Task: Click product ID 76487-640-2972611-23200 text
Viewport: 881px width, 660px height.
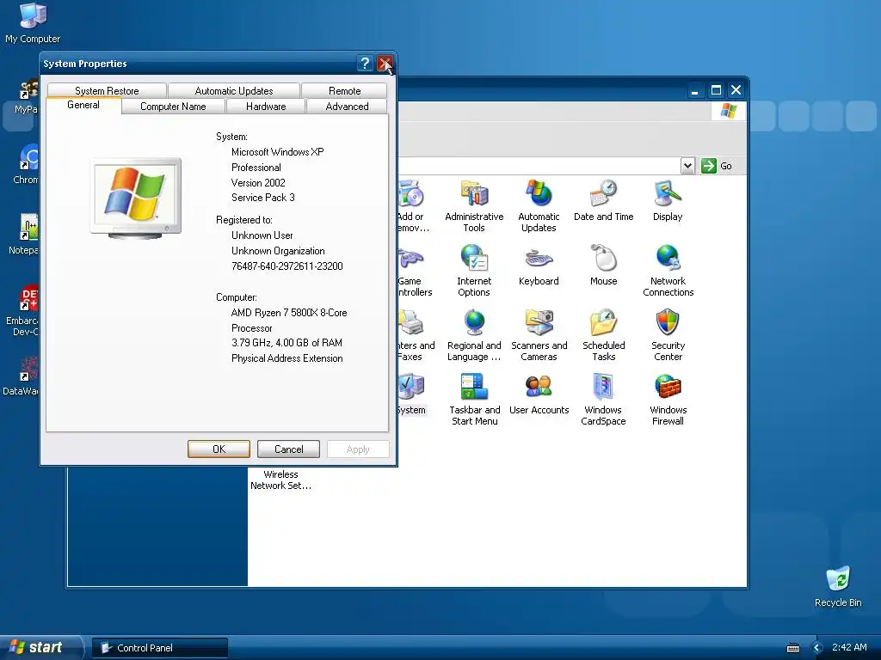Action: click(x=287, y=266)
